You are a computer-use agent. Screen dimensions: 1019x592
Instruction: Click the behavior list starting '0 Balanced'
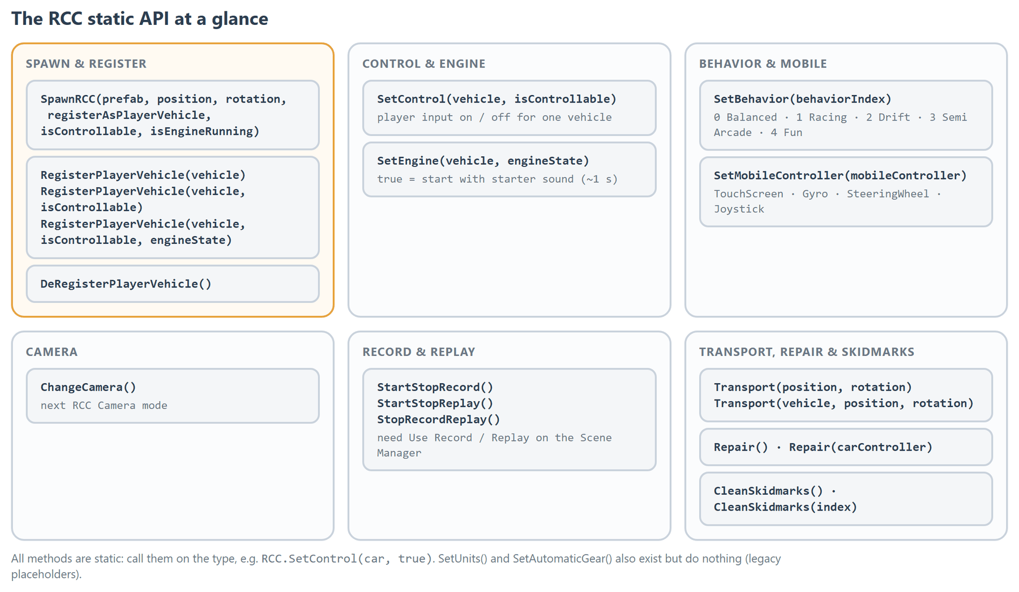[x=840, y=125]
